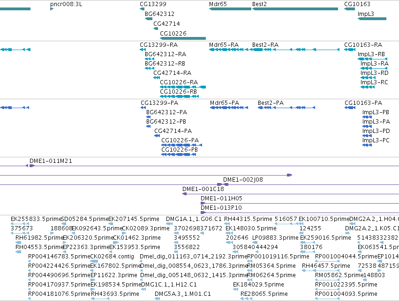Select EST RH43693.5prime
The height and width of the screenshot is (301, 399).
click(x=100, y=299)
